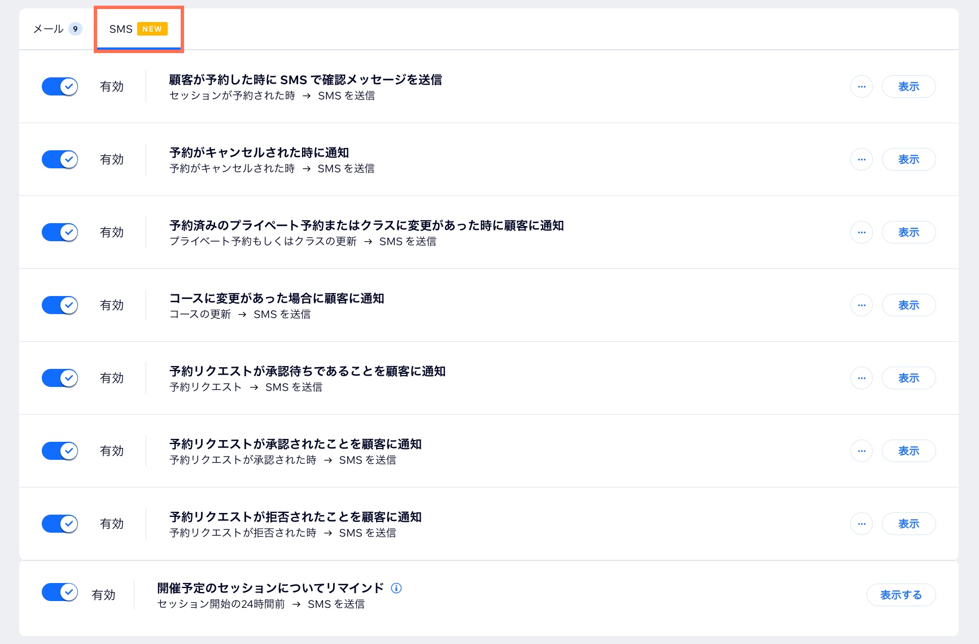Click title 予約リクエストが拒否されたことを顧客に通知

coord(295,517)
